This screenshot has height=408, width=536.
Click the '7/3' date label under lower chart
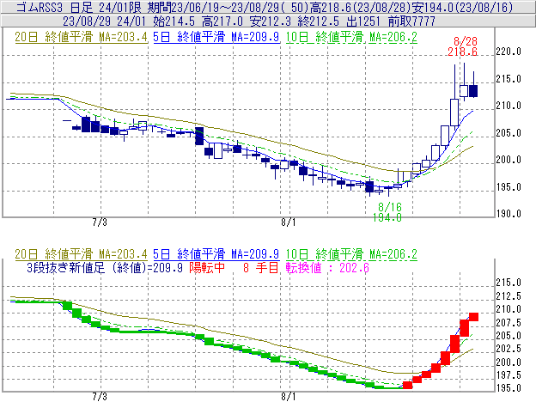pyautogui.click(x=100, y=397)
